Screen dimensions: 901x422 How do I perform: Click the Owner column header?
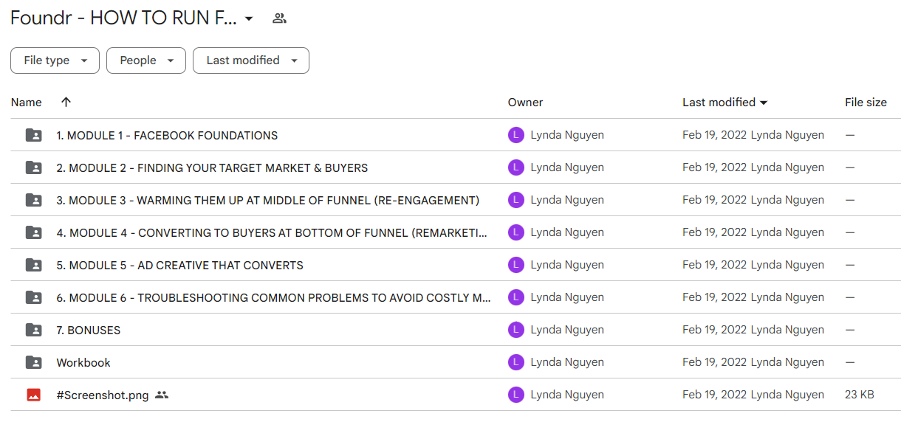point(525,103)
